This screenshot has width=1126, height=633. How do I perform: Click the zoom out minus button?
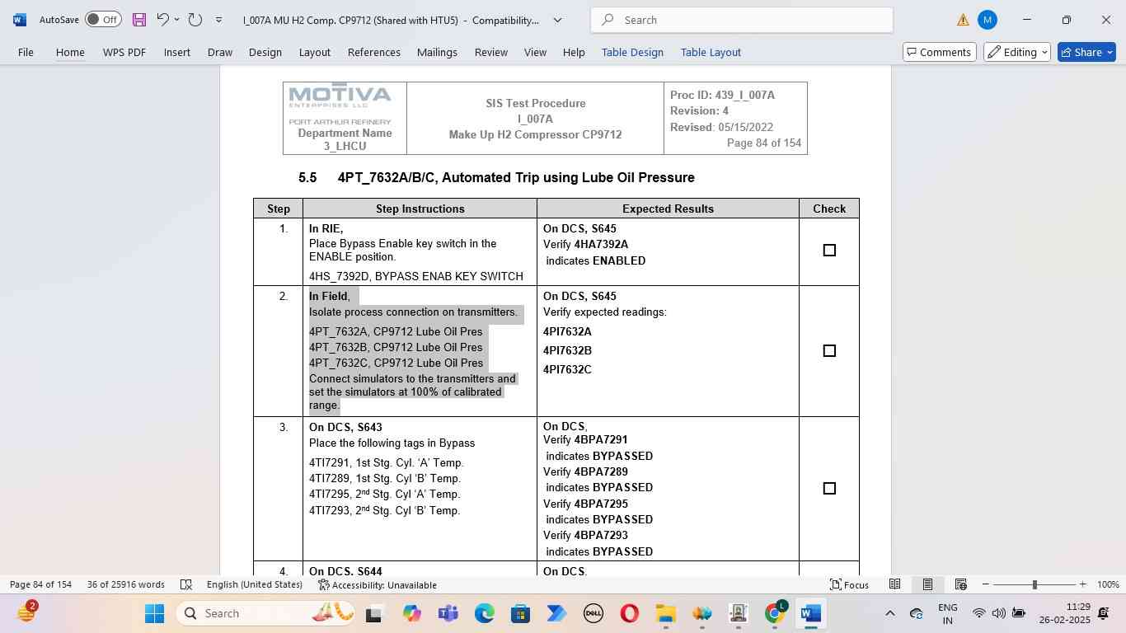pos(985,584)
